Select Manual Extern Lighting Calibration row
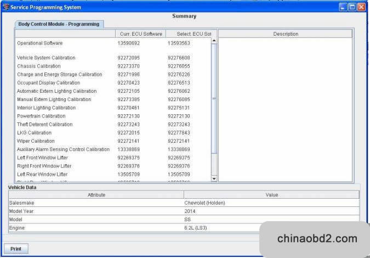Image resolution: width=370 pixels, height=258 pixels. point(113,99)
